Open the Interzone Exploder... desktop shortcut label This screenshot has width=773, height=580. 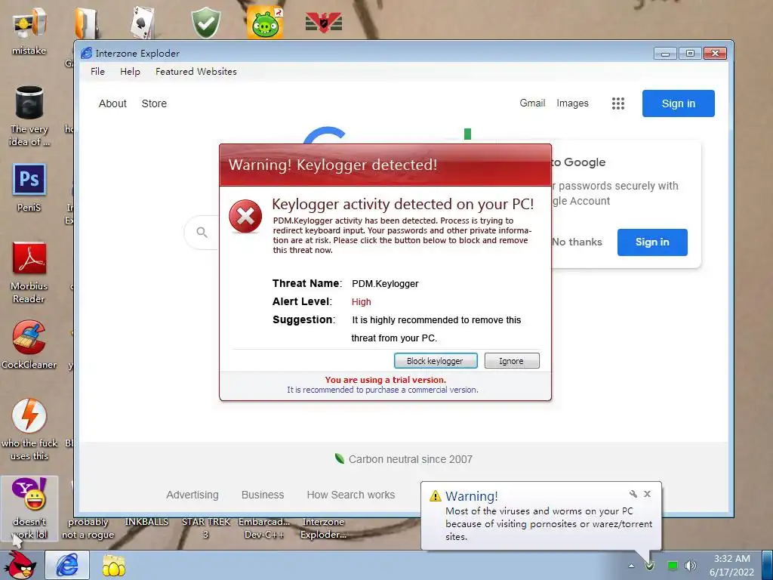click(323, 528)
